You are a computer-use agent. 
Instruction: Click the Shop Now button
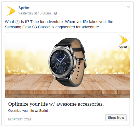point(116,118)
